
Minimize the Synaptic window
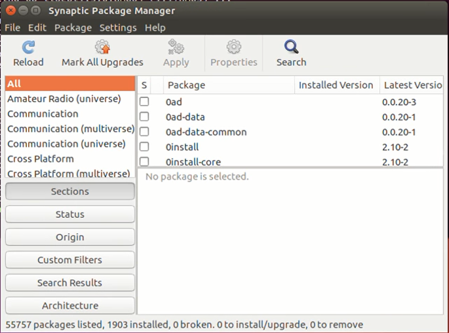tap(23, 10)
